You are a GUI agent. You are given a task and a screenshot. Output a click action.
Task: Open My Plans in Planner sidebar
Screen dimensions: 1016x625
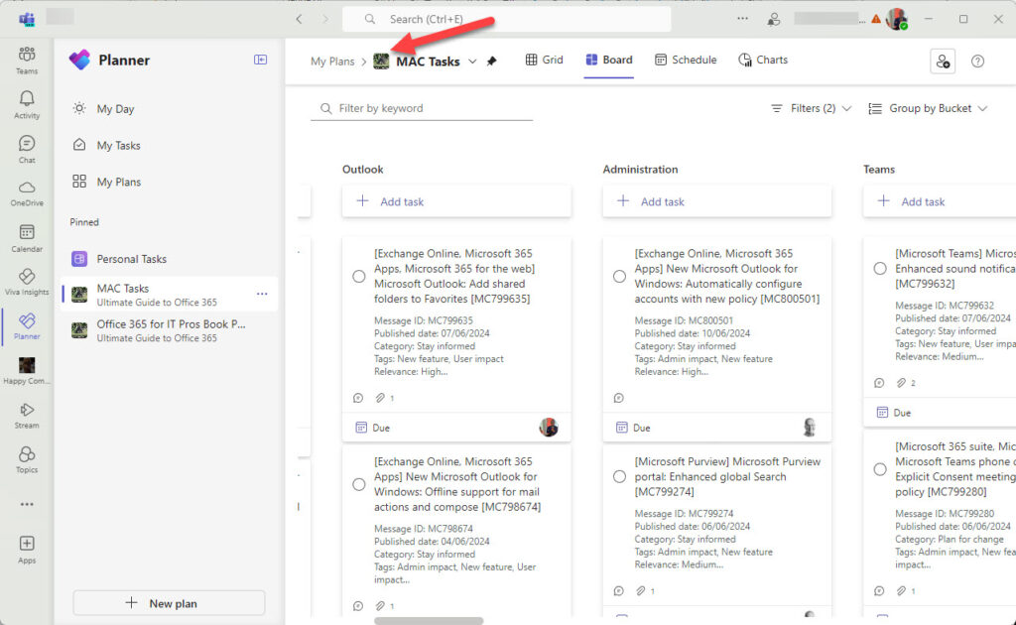pos(169,182)
